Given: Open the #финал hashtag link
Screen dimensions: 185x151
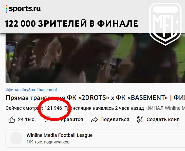Looking at the screenshot, I should click(x=13, y=90).
